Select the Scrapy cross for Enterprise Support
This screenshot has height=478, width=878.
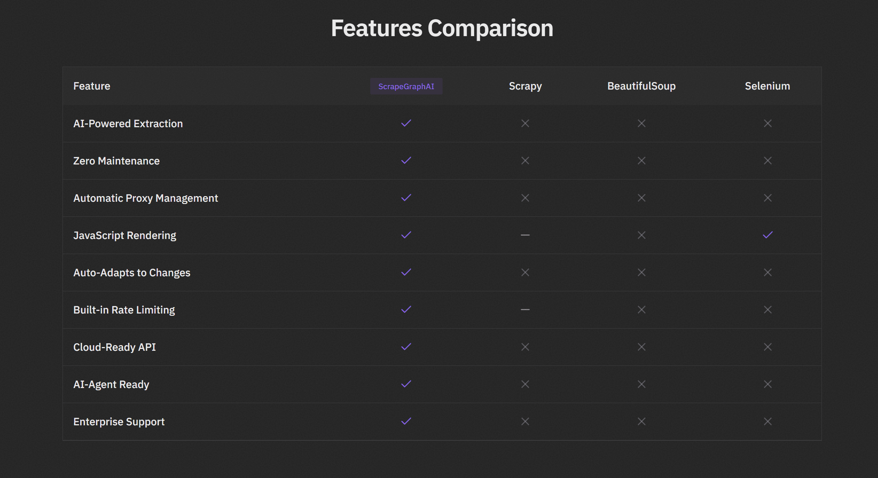click(x=525, y=421)
